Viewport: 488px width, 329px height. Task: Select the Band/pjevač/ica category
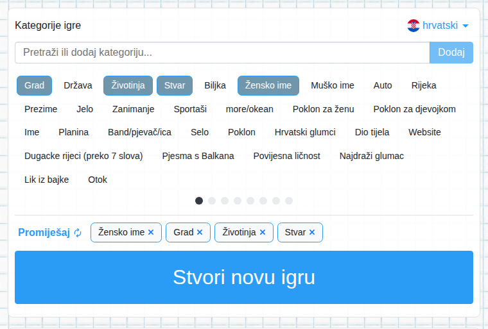[139, 132]
